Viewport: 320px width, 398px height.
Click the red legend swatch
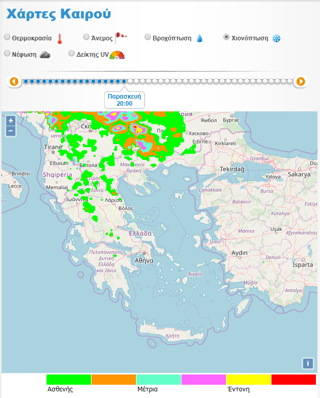pos(294,380)
